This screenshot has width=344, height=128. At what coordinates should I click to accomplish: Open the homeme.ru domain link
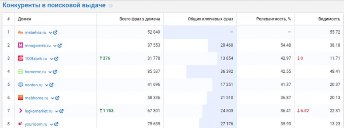coord(35,72)
